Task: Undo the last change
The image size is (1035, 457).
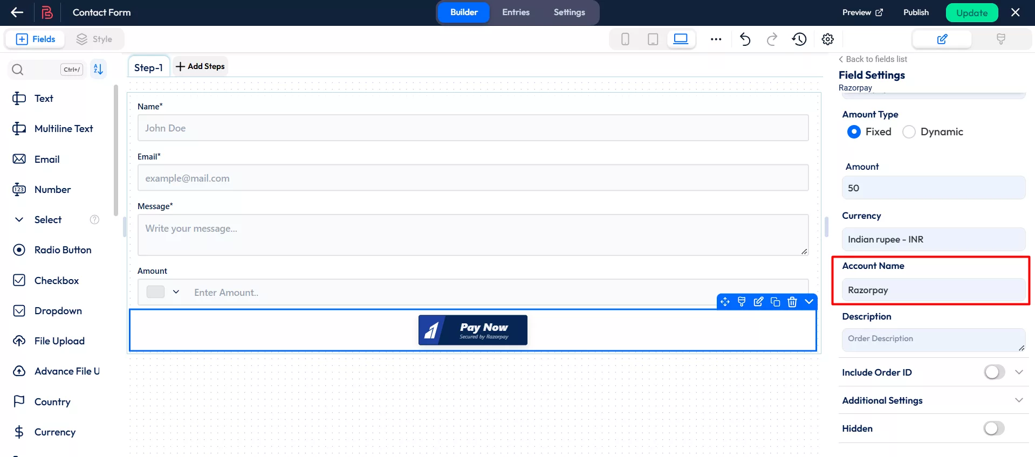Action: (x=745, y=39)
